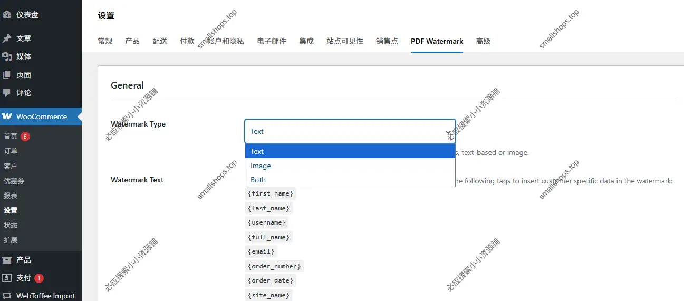Switch to the 销售点 tab
Screen dimensions: 684x301
point(387,41)
